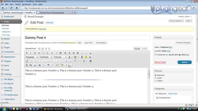The height and width of the screenshot is (111, 198).
Task: Open the History menu in Firefox
Action: (x=18, y=4)
